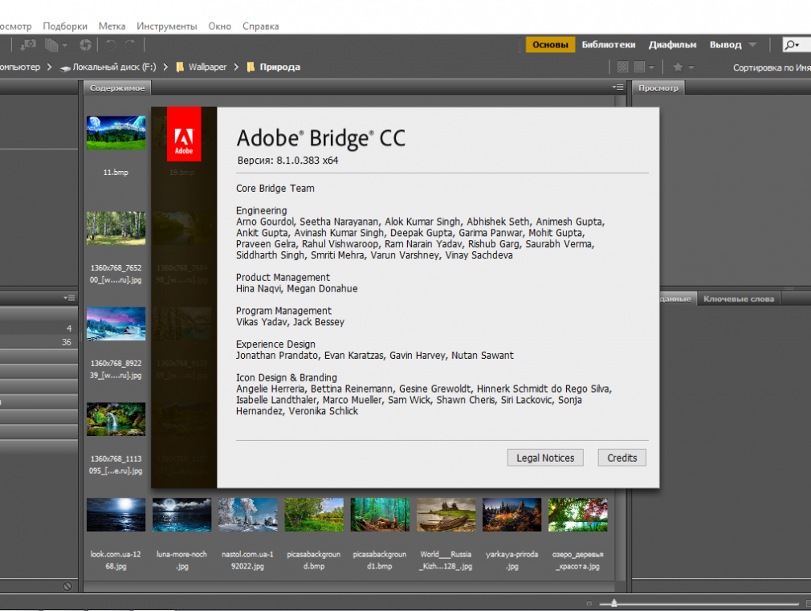Viewport: 811px width, 611px height.
Task: Switch to Вывод workspace
Action: [726, 45]
